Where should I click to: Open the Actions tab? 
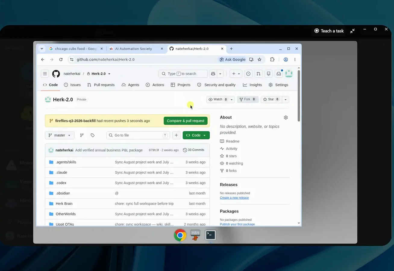155,85
